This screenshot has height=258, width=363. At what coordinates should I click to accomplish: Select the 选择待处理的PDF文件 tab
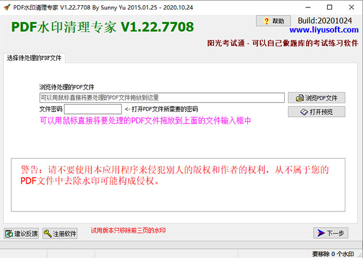point(34,58)
